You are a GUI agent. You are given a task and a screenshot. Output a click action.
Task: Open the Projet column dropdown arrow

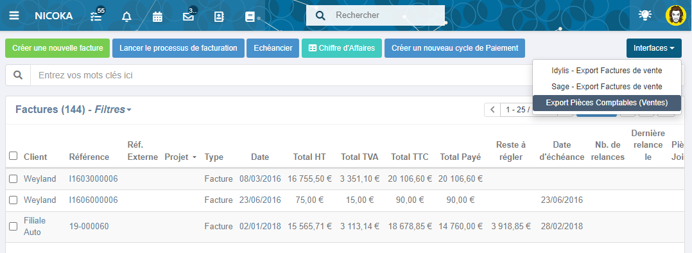click(x=194, y=157)
